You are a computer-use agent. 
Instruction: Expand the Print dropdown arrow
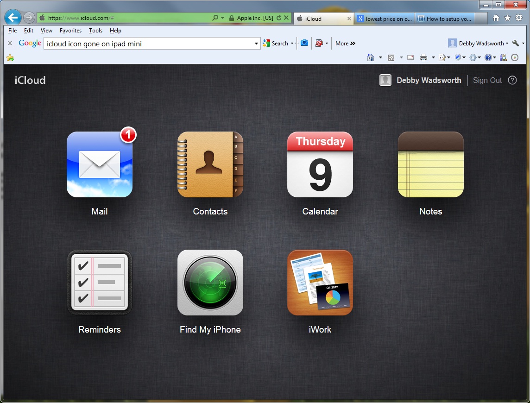pyautogui.click(x=433, y=57)
